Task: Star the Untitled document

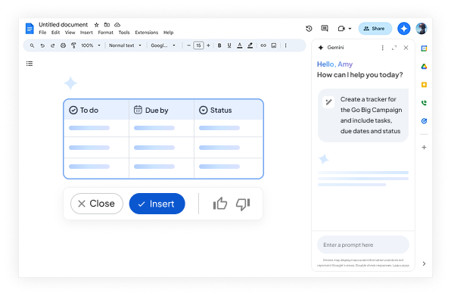Action: point(97,25)
